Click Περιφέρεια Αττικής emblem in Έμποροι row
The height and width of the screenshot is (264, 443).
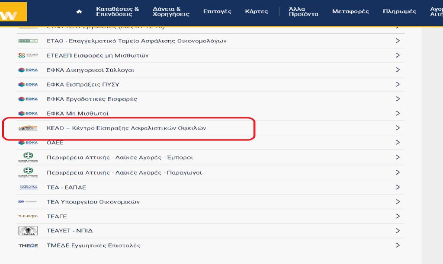pyautogui.click(x=28, y=157)
